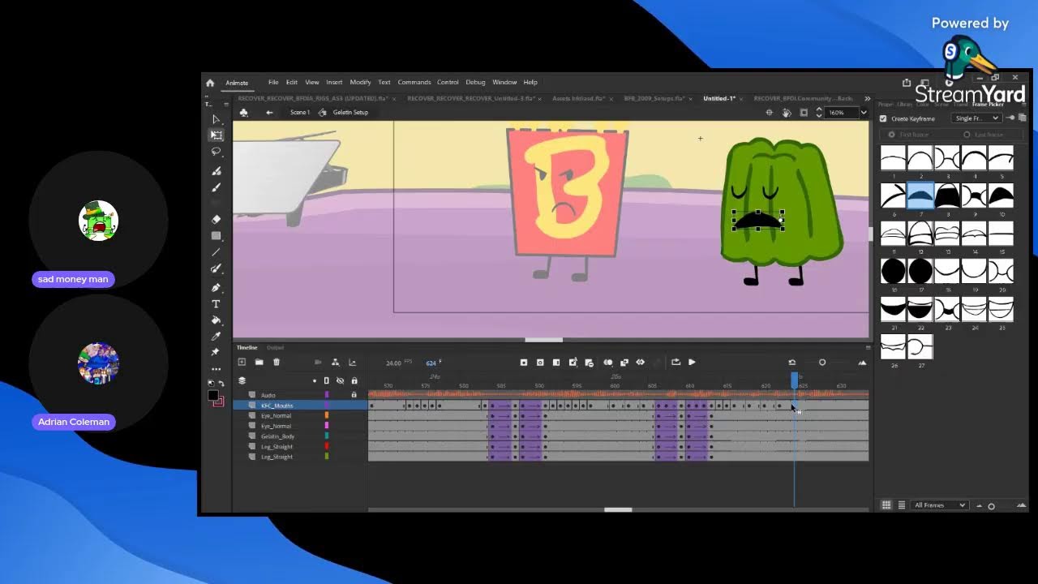Viewport: 1038px width, 584px height.
Task: Select the Selection arrow tool
Action: 217,119
